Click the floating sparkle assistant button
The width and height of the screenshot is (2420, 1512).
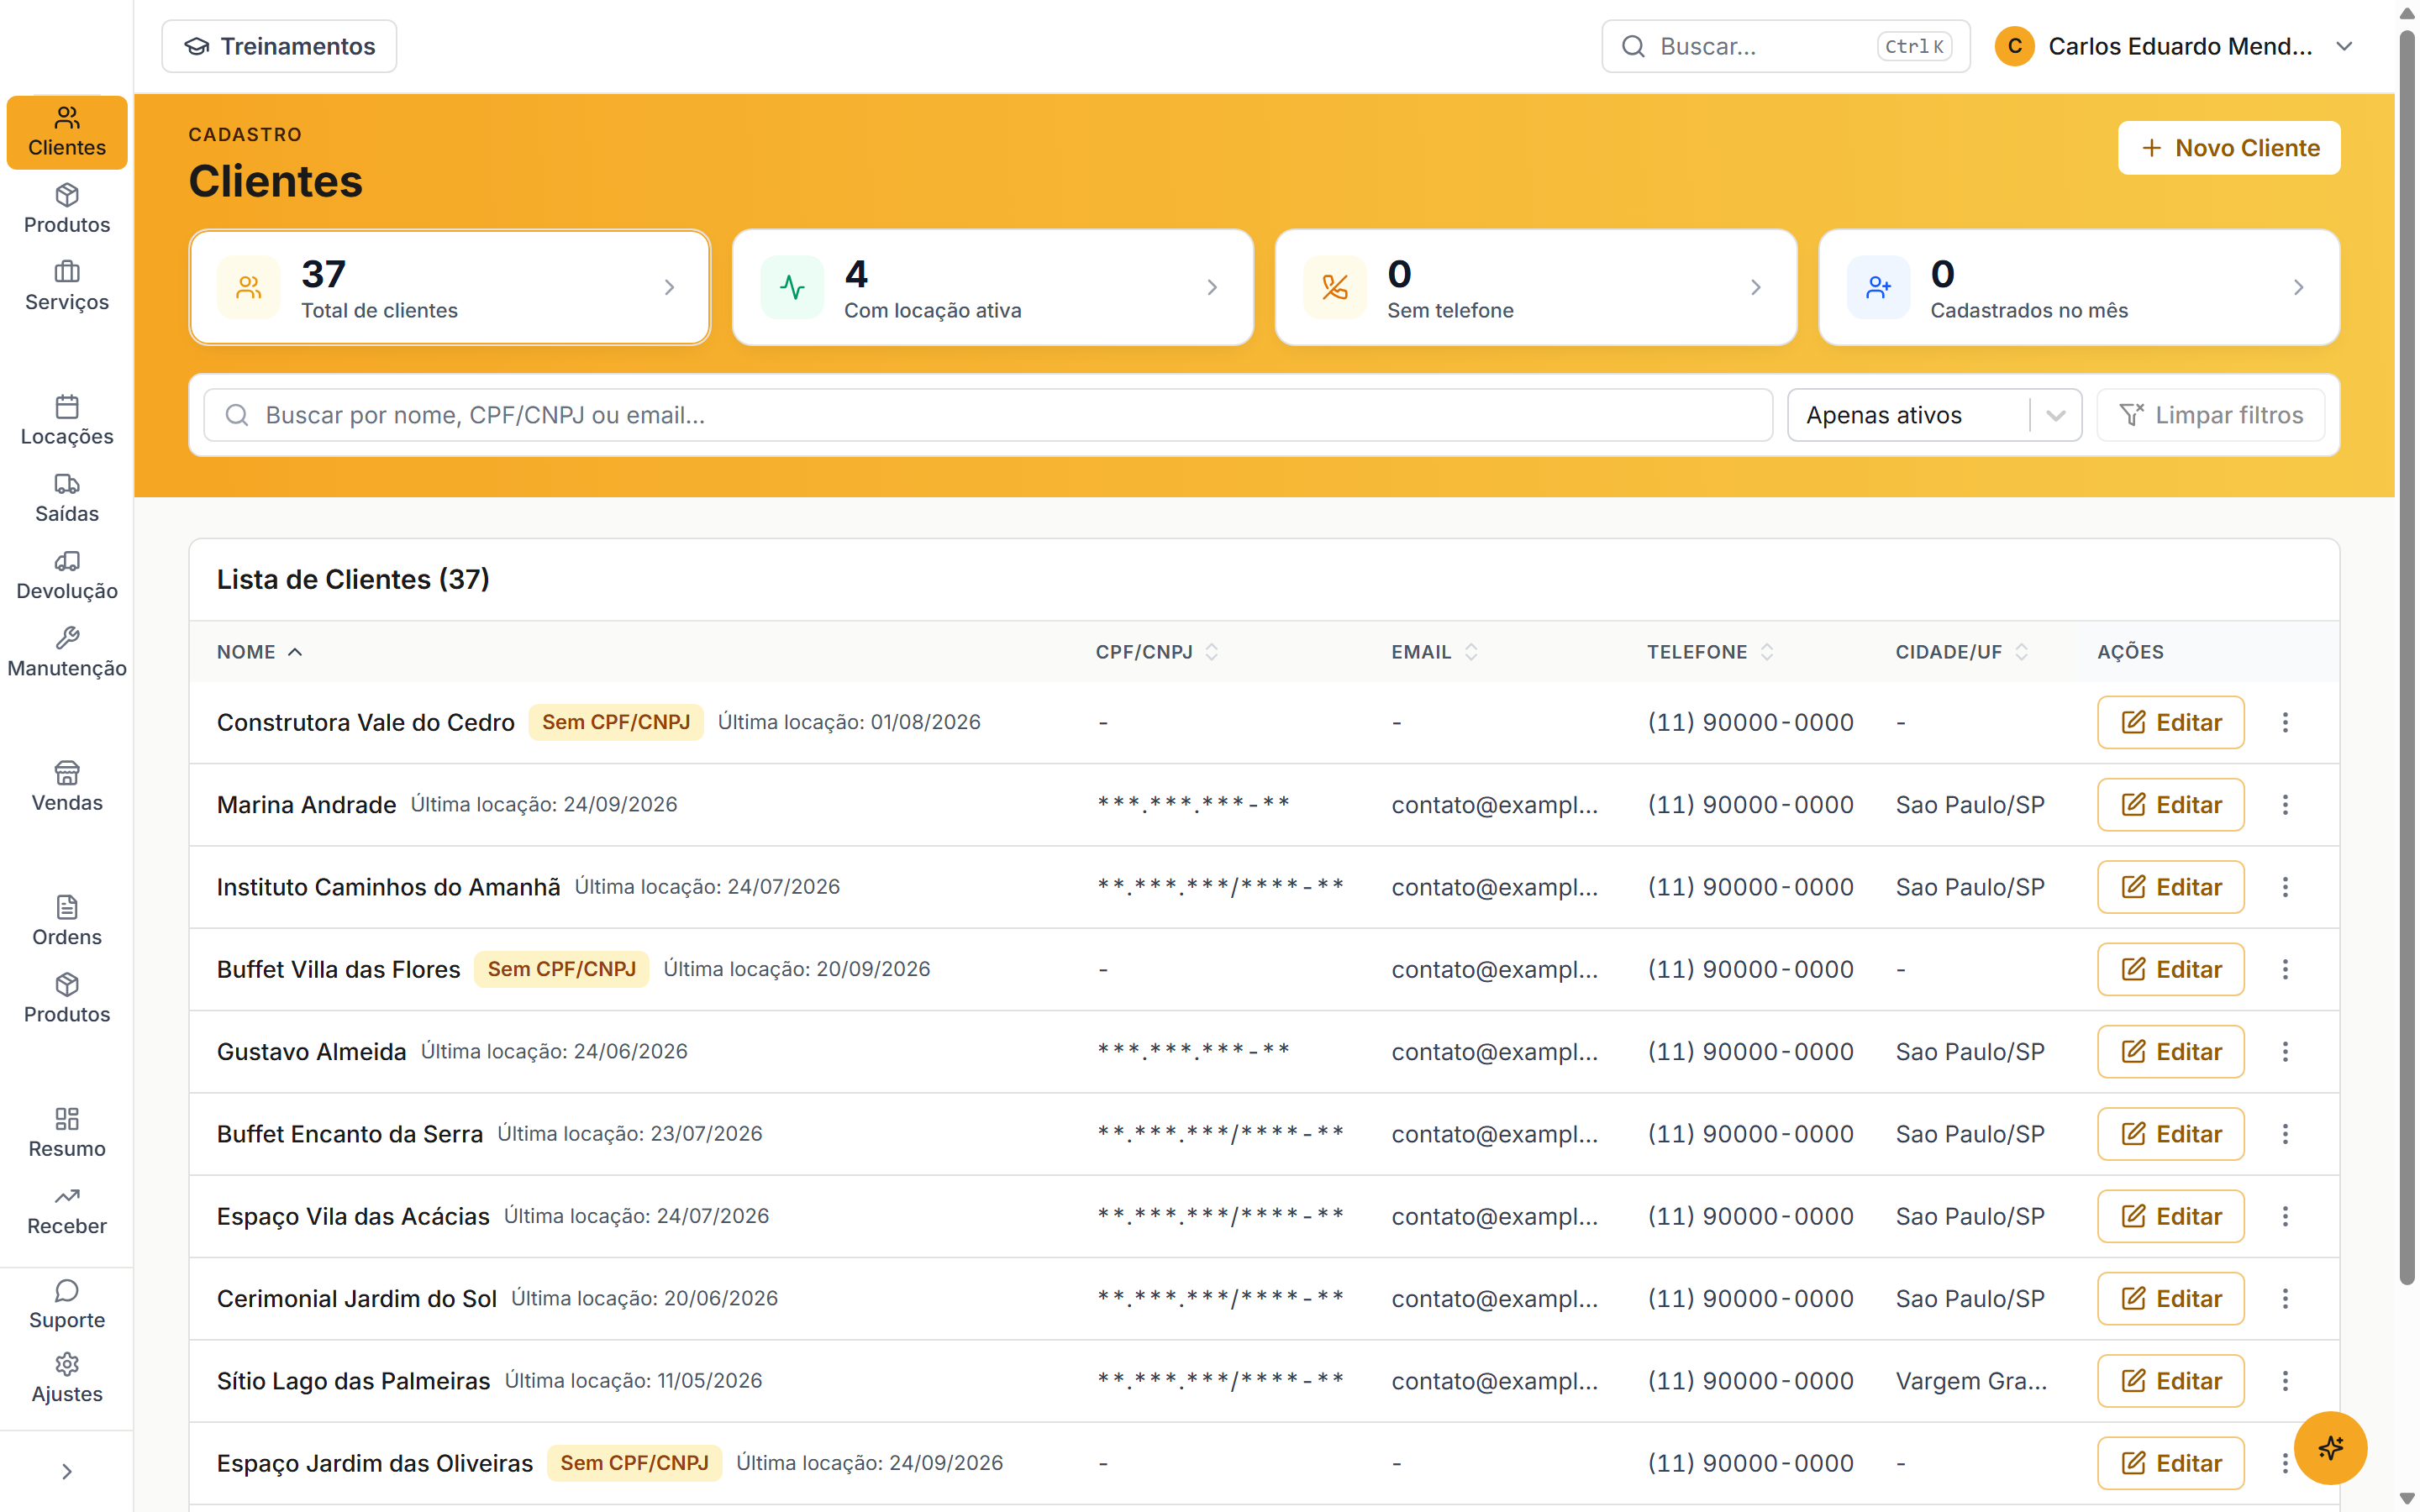click(2330, 1448)
